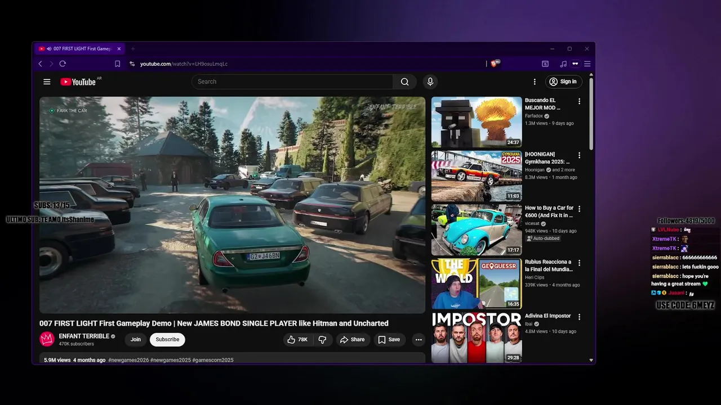Open the music note playlist icon
Image resolution: width=721 pixels, height=405 pixels.
[563, 64]
